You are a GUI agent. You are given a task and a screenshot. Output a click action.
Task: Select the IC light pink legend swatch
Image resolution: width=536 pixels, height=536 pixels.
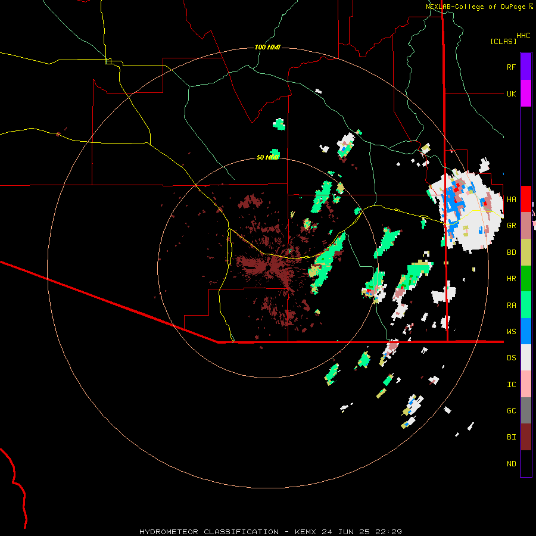pyautogui.click(x=526, y=384)
